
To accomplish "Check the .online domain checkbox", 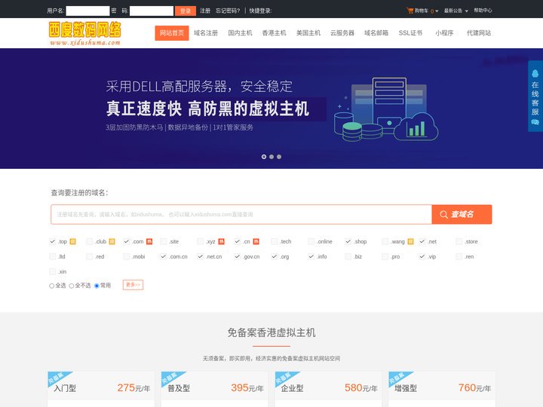I will coord(311,242).
